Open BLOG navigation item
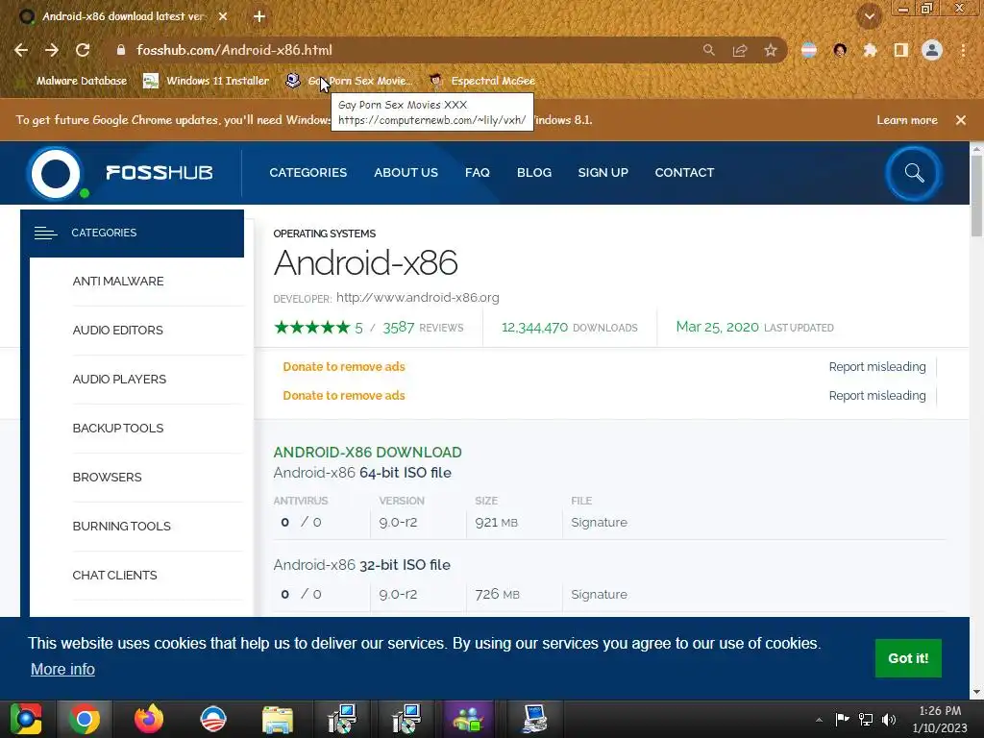This screenshot has width=984, height=738. tap(534, 173)
